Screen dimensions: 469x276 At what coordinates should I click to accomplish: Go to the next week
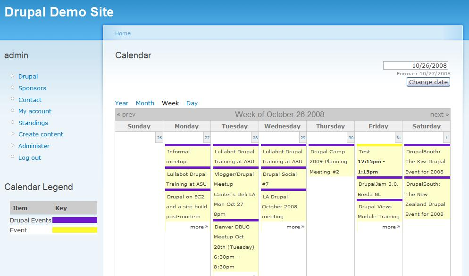[x=439, y=114]
